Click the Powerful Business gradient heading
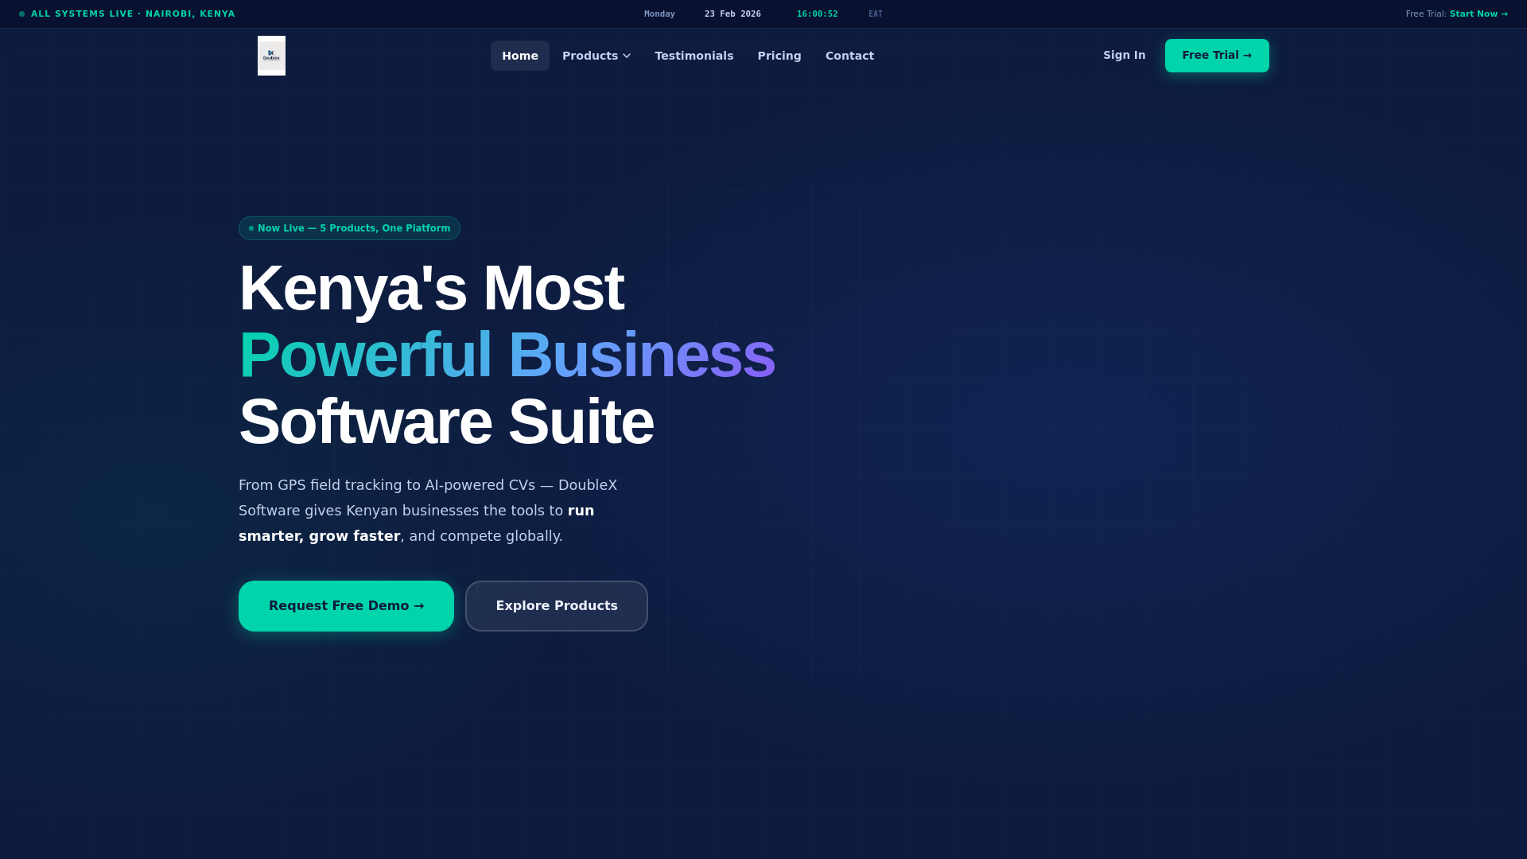 (x=507, y=355)
